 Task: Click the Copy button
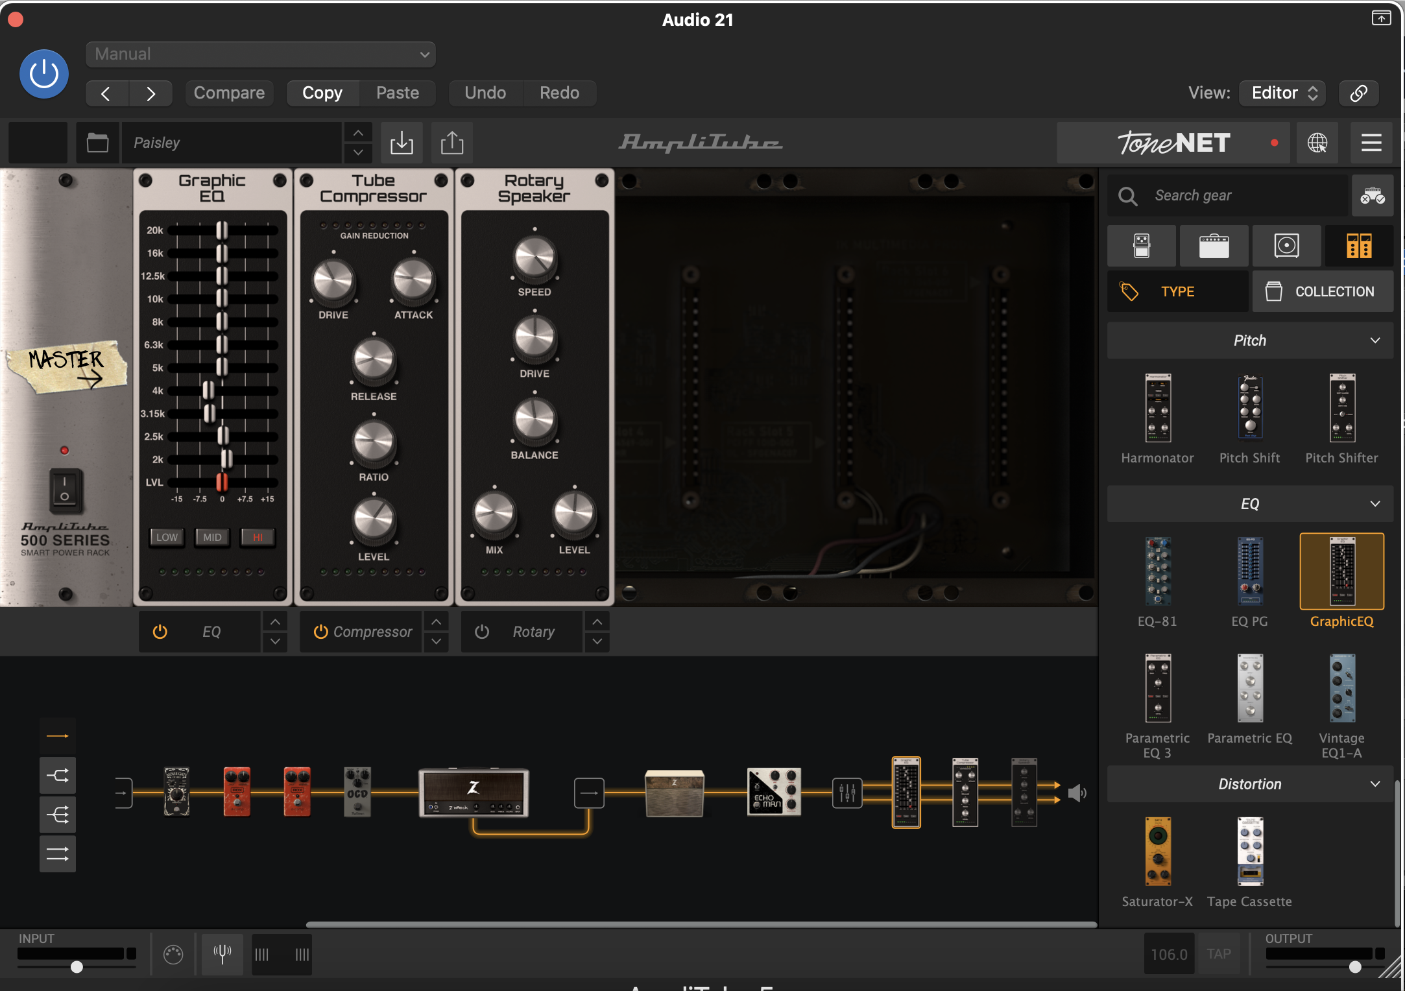(x=322, y=93)
